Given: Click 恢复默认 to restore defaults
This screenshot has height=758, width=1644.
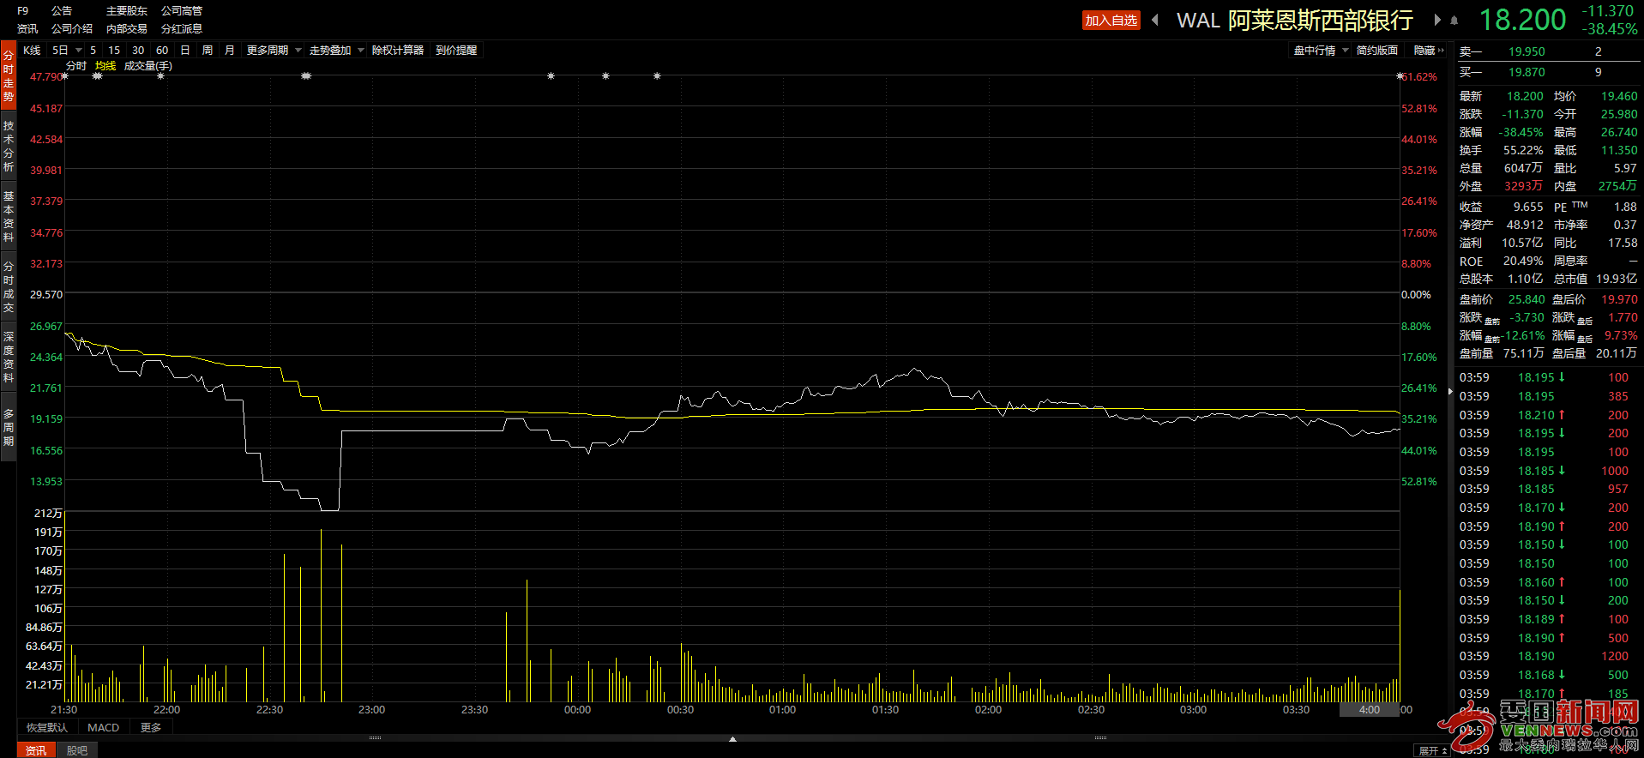Looking at the screenshot, I should click(46, 728).
